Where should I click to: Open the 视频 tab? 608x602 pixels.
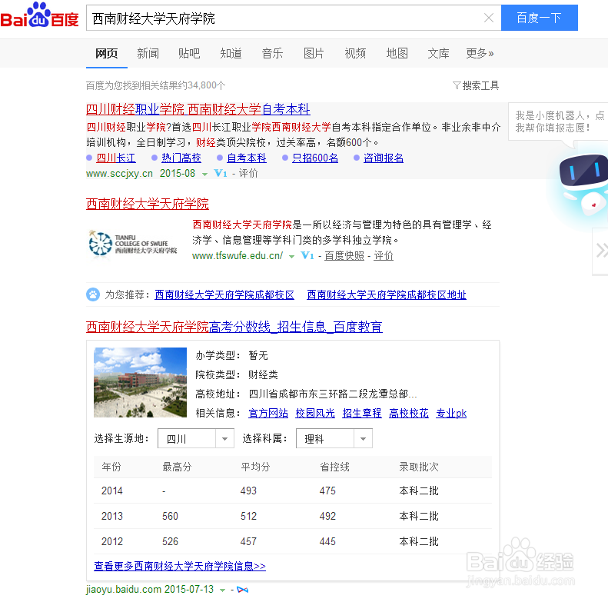tap(355, 53)
